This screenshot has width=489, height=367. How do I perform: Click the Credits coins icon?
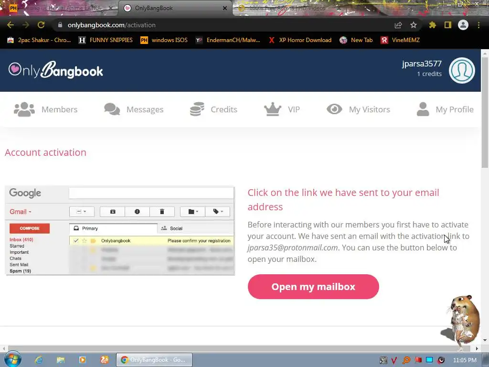[197, 109]
